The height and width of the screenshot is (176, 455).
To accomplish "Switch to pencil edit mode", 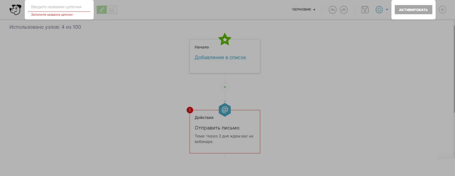I will (x=102, y=10).
